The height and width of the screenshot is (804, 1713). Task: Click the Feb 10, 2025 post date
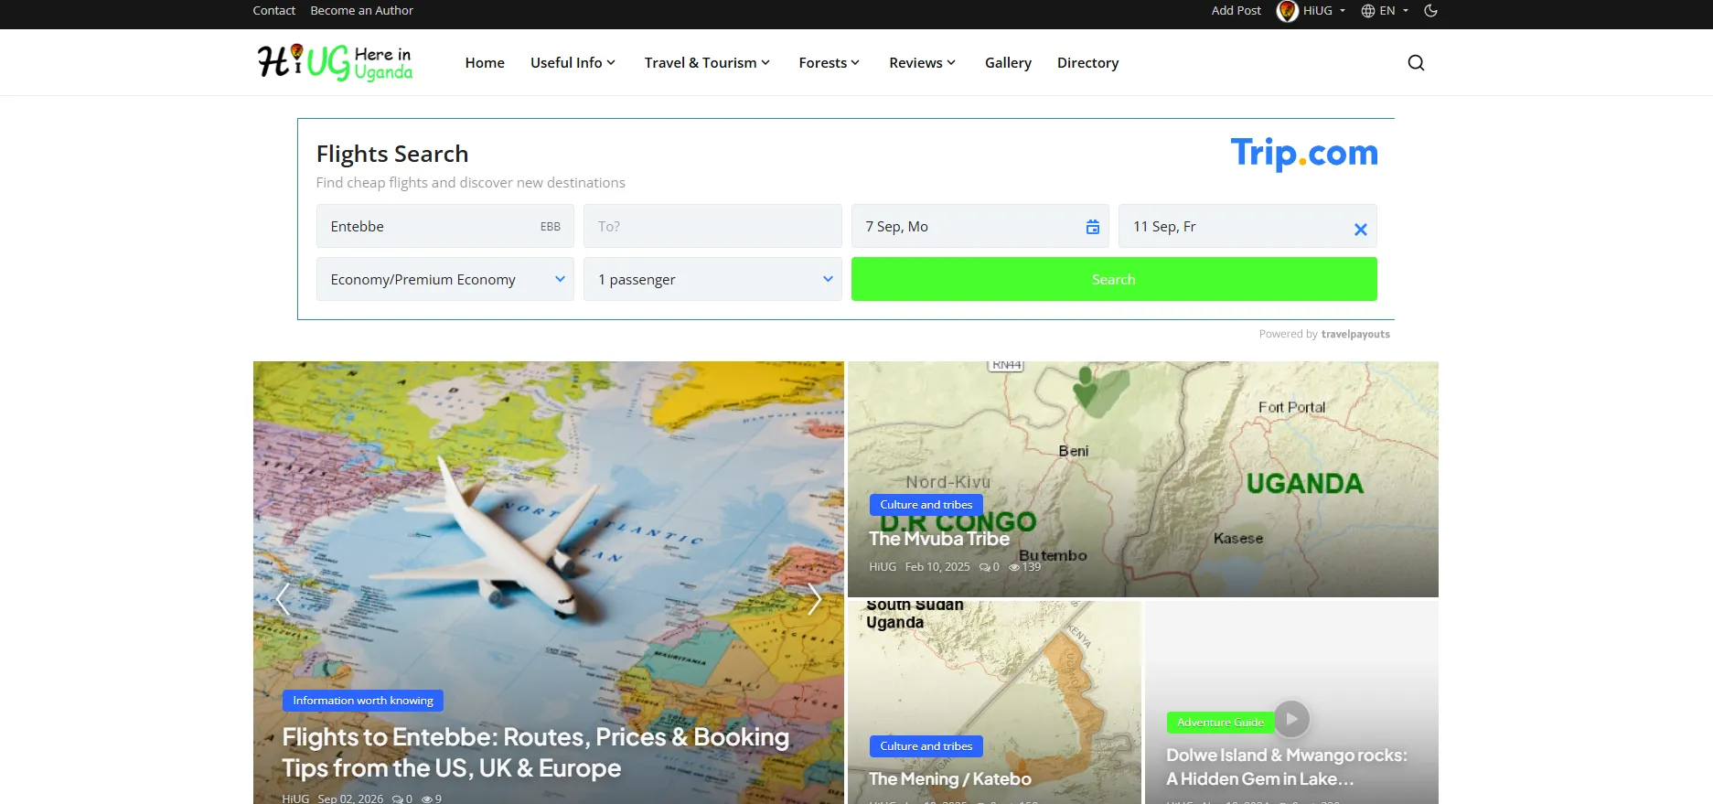[937, 567]
